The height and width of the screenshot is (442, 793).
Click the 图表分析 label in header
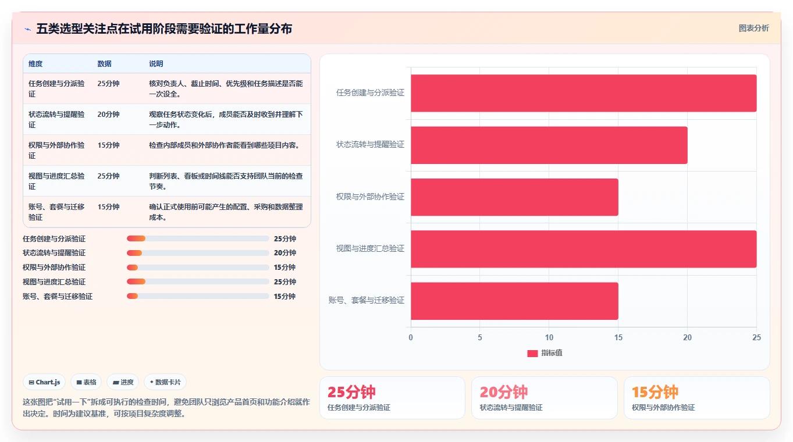753,28
